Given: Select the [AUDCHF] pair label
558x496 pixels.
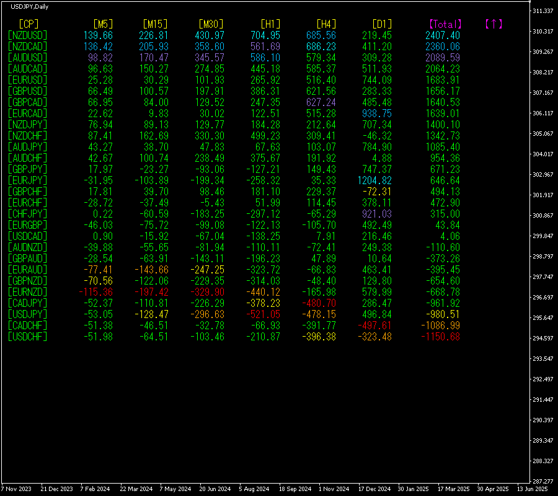Looking at the screenshot, I should coord(27,158).
